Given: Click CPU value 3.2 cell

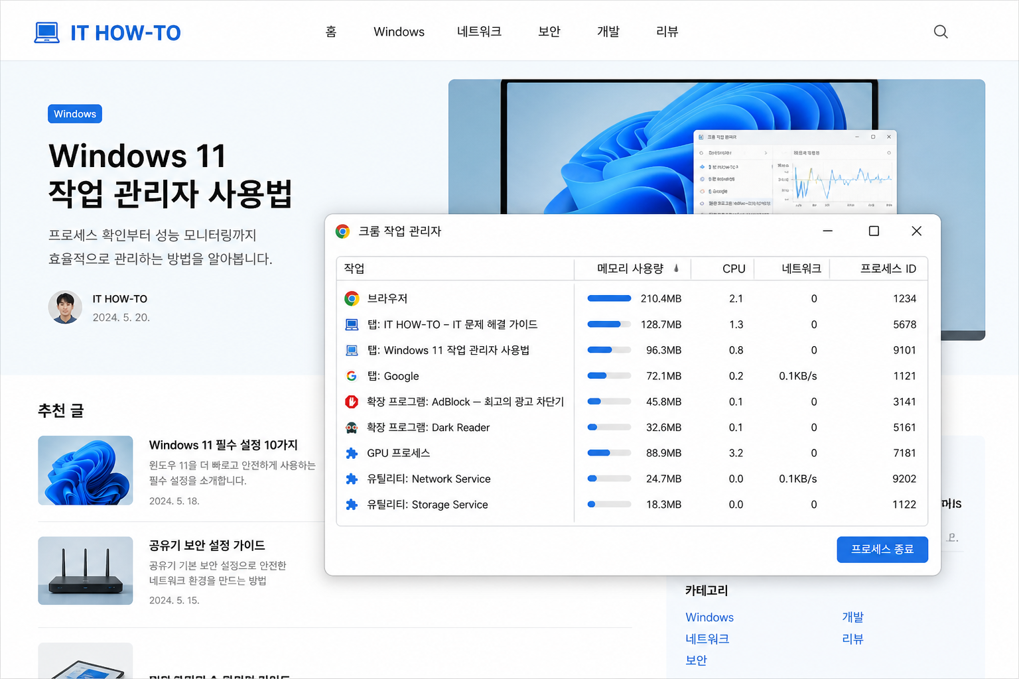Looking at the screenshot, I should 736,453.
